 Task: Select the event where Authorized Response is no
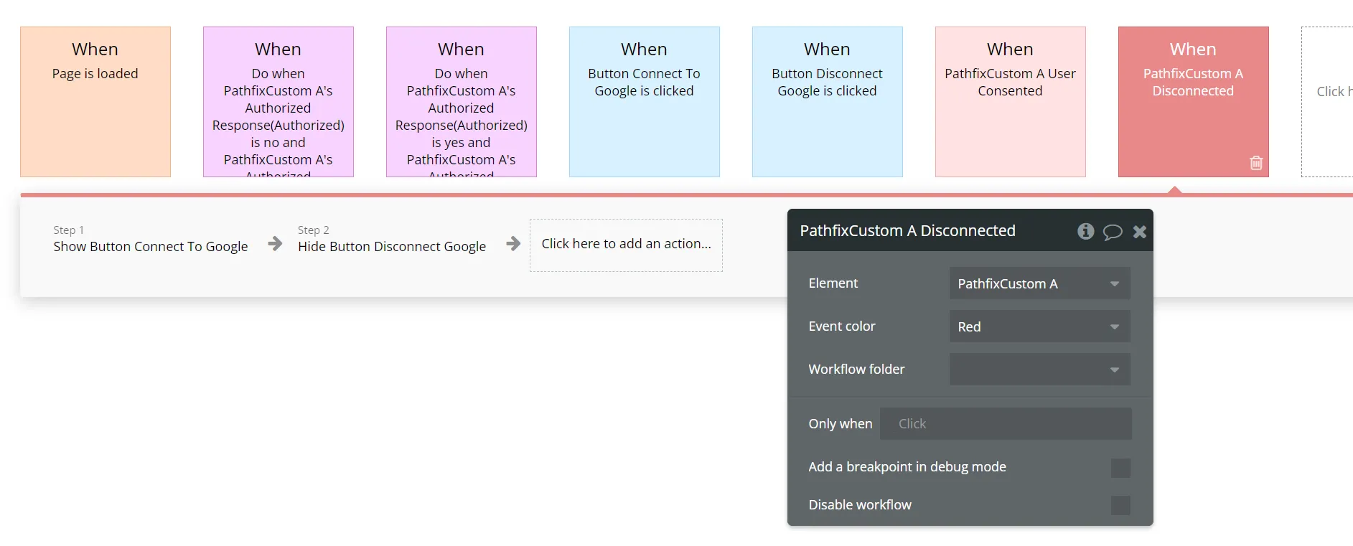click(x=278, y=102)
